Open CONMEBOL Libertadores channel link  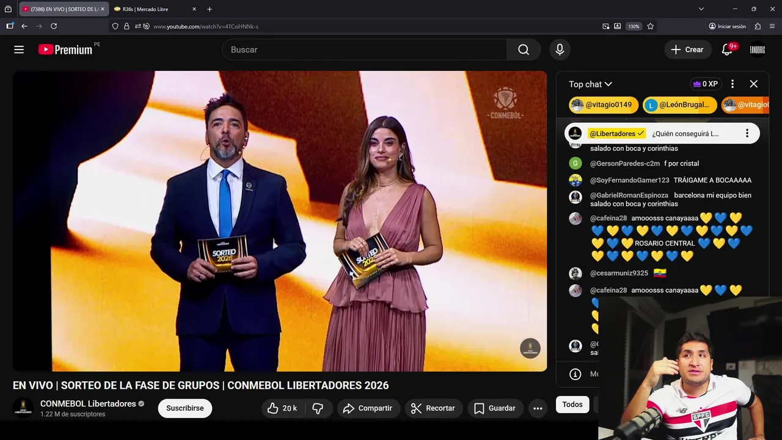tap(88, 404)
